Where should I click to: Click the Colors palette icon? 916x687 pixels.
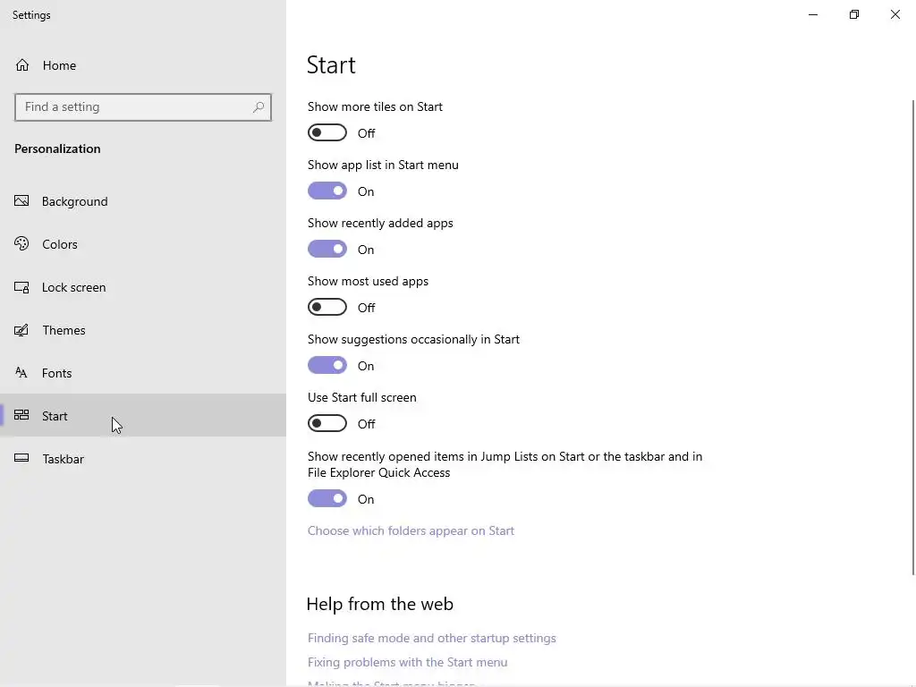tap(22, 244)
